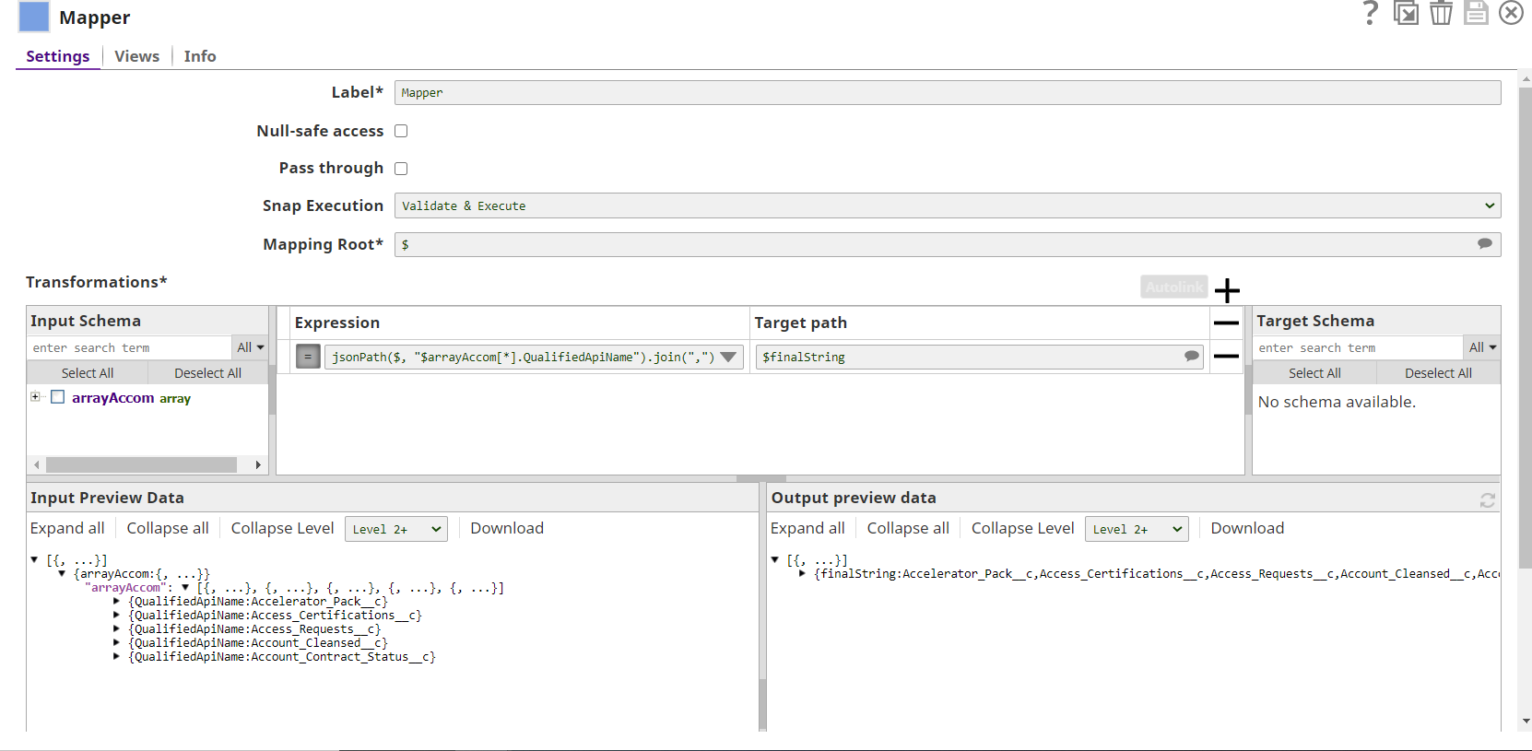Click Deselect All in Target Schema
The height and width of the screenshot is (751, 1532).
coord(1438,373)
